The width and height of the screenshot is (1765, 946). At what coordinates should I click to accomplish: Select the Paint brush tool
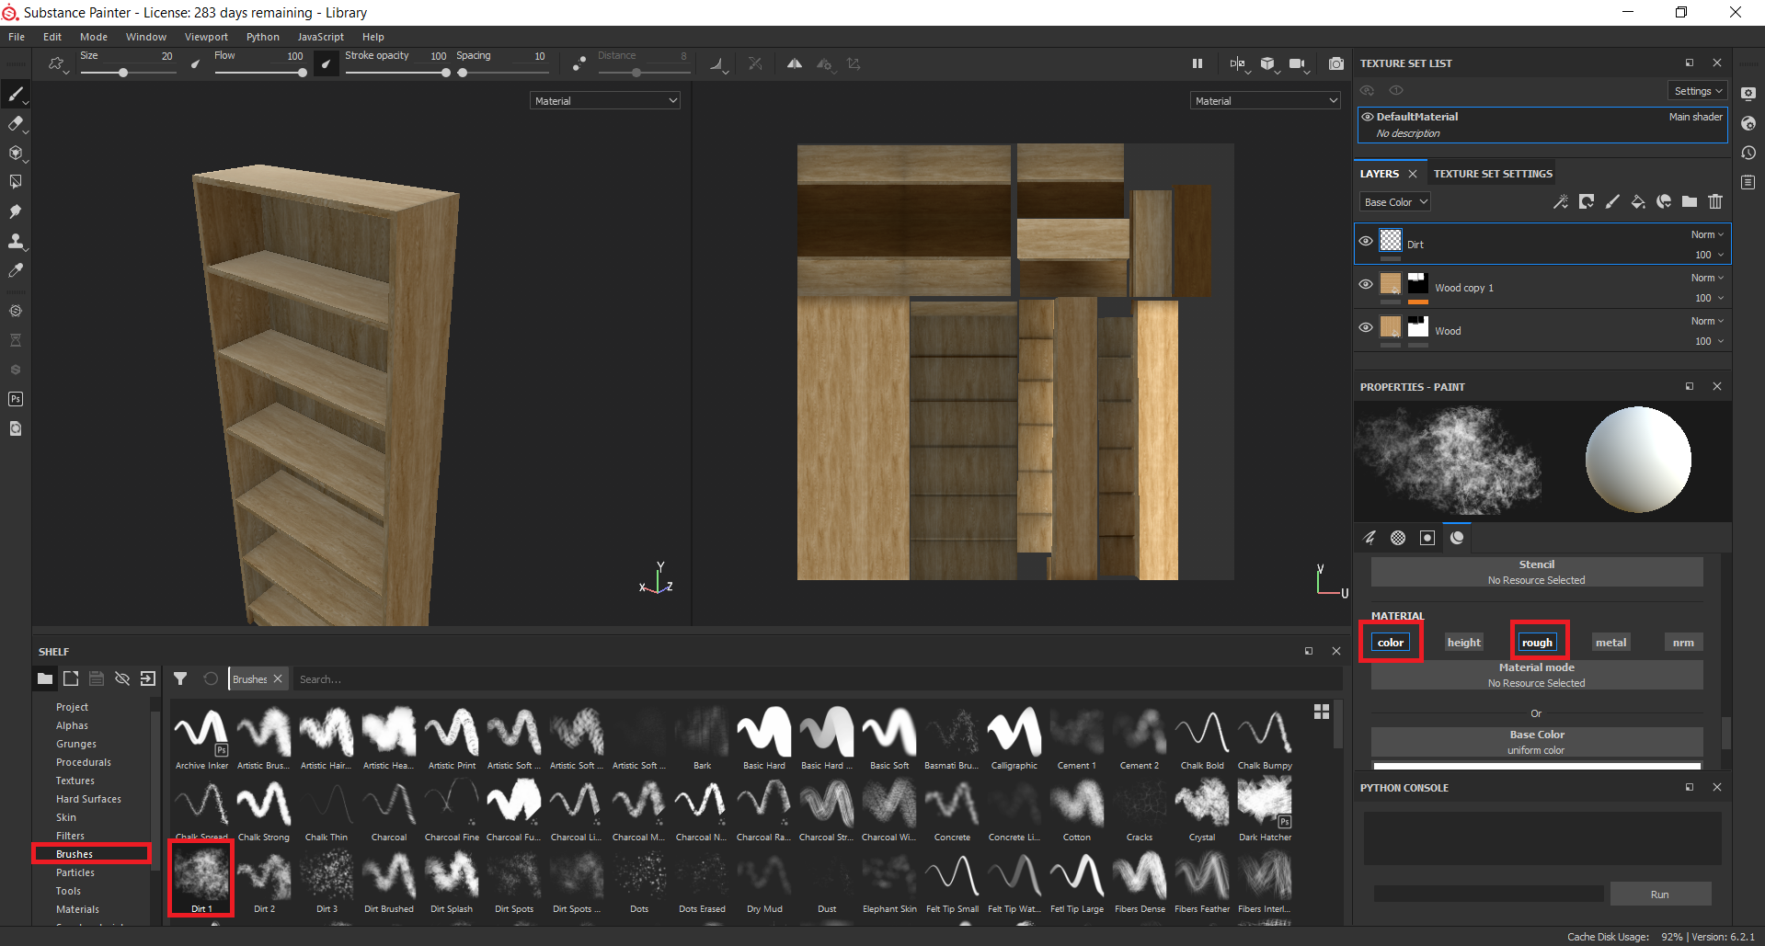click(x=16, y=94)
